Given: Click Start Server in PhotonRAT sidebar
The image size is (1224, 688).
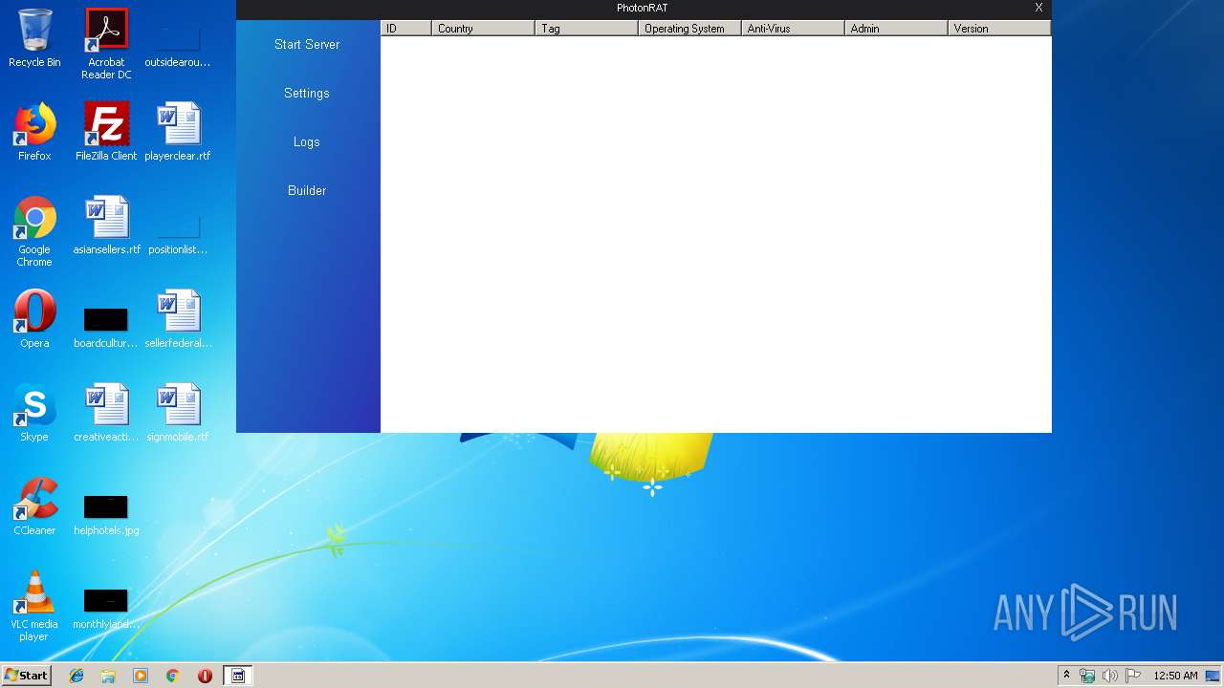Looking at the screenshot, I should pyautogui.click(x=307, y=44).
